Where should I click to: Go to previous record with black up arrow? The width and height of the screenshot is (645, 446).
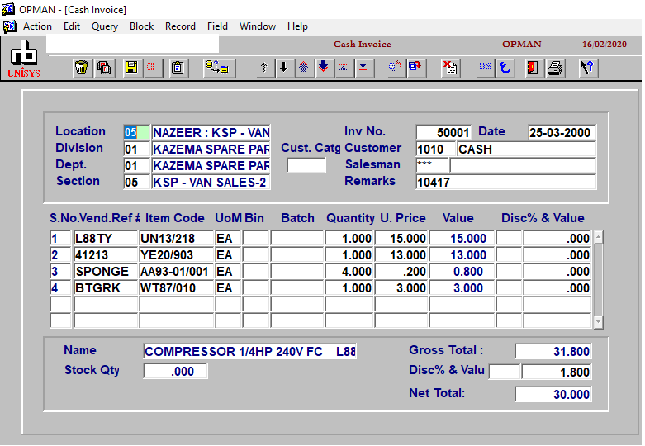pyautogui.click(x=263, y=68)
